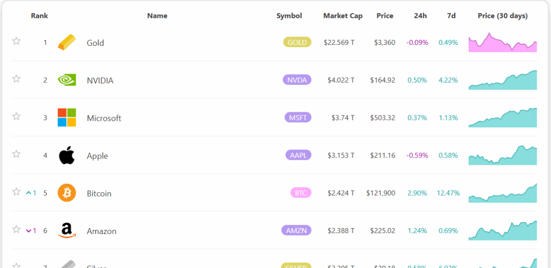
Task: Select the NVIDIA green eye logo
Action: (67, 80)
